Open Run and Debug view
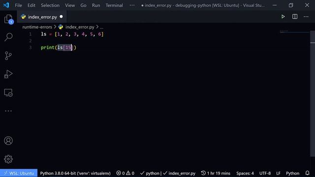Image resolution: width=315 pixels, height=177 pixels. [x=8, y=74]
